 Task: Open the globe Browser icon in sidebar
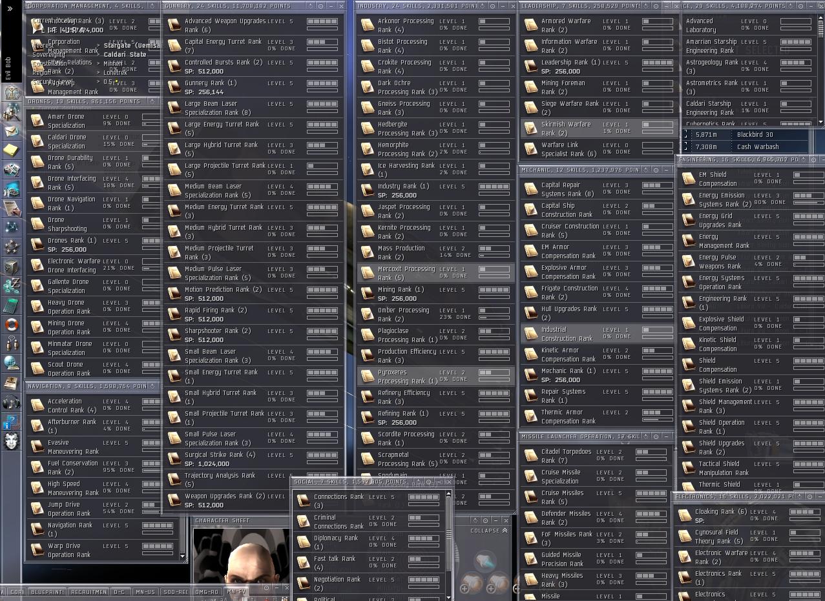(x=12, y=363)
